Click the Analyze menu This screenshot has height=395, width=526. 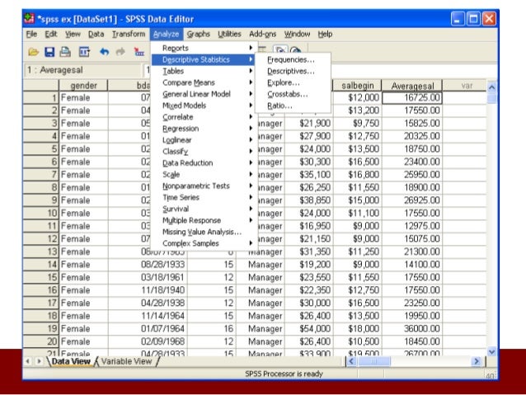(x=166, y=34)
